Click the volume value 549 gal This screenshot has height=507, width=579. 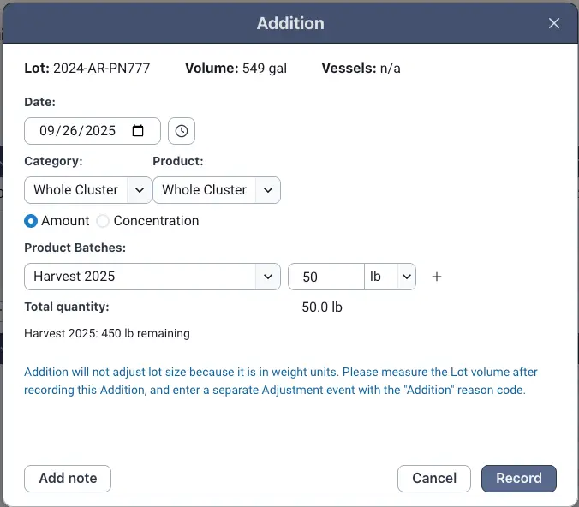265,69
